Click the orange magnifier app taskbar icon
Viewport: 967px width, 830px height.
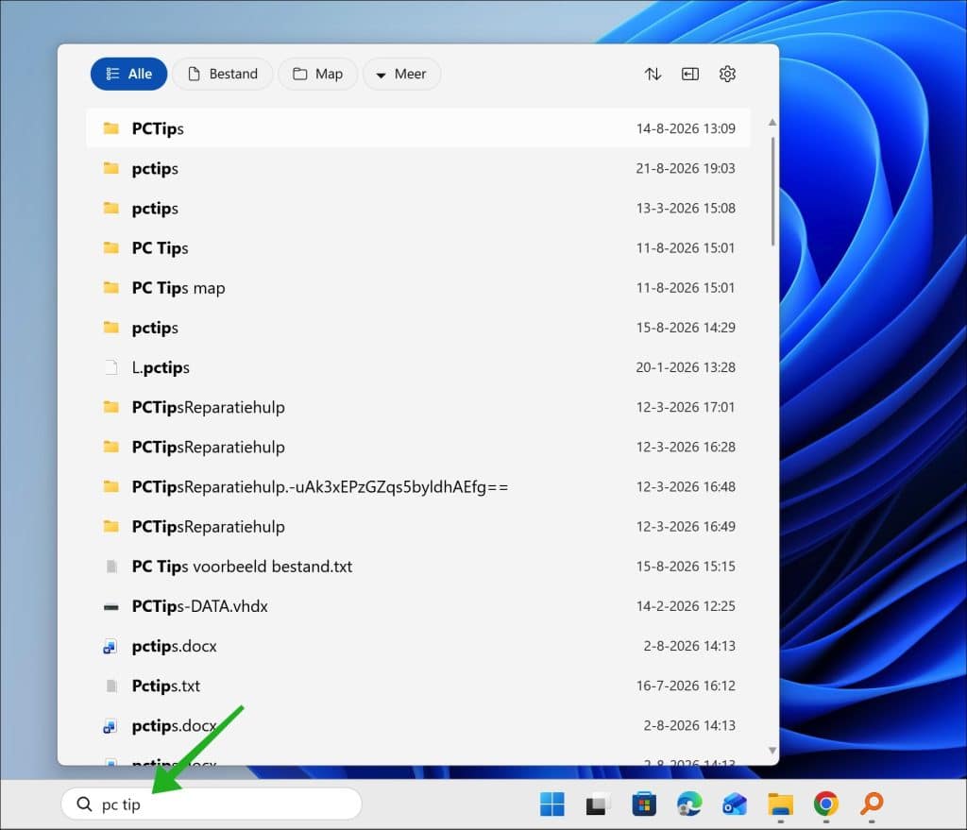[872, 805]
